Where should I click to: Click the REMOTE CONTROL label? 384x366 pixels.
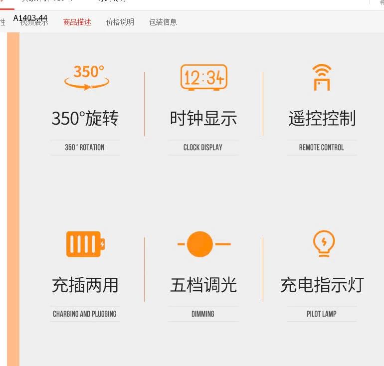(322, 148)
